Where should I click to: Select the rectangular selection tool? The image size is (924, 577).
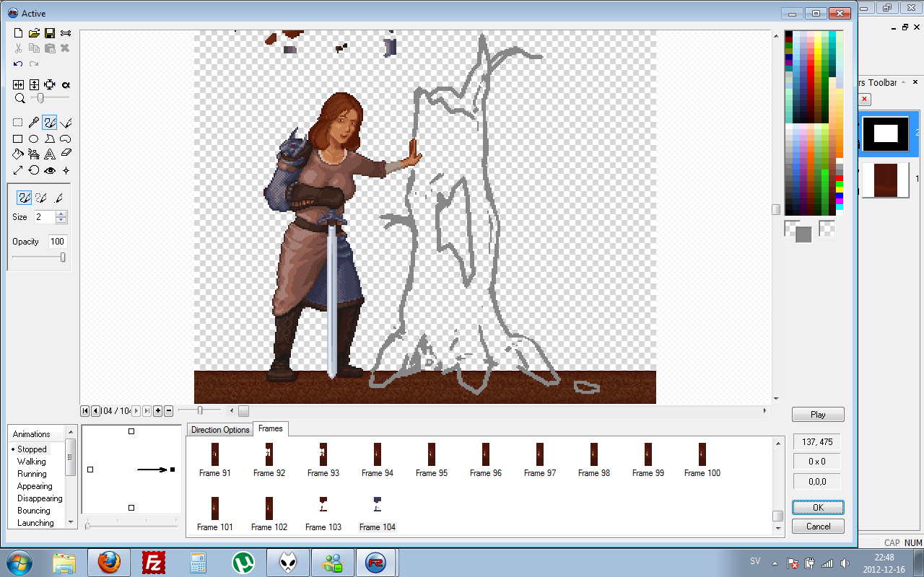18,123
